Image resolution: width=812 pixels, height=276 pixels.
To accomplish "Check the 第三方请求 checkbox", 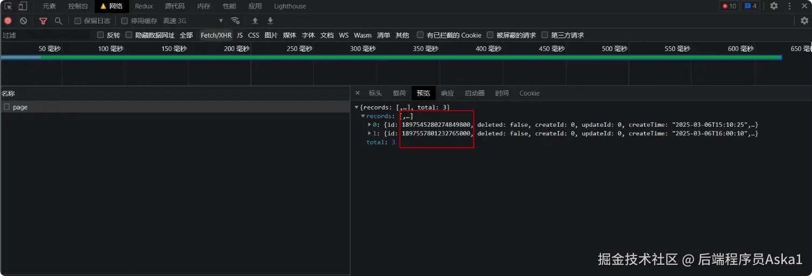I will click(x=545, y=35).
